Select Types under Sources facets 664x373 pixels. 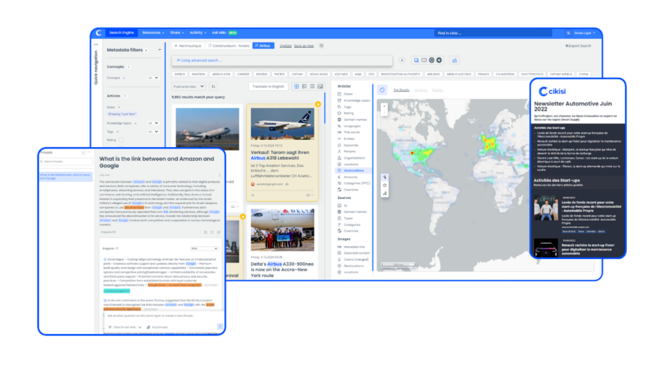tap(348, 218)
